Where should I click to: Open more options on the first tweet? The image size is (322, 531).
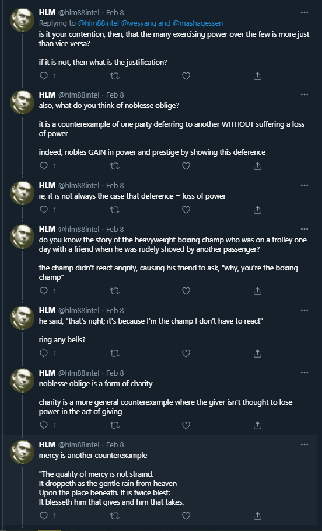click(x=304, y=12)
